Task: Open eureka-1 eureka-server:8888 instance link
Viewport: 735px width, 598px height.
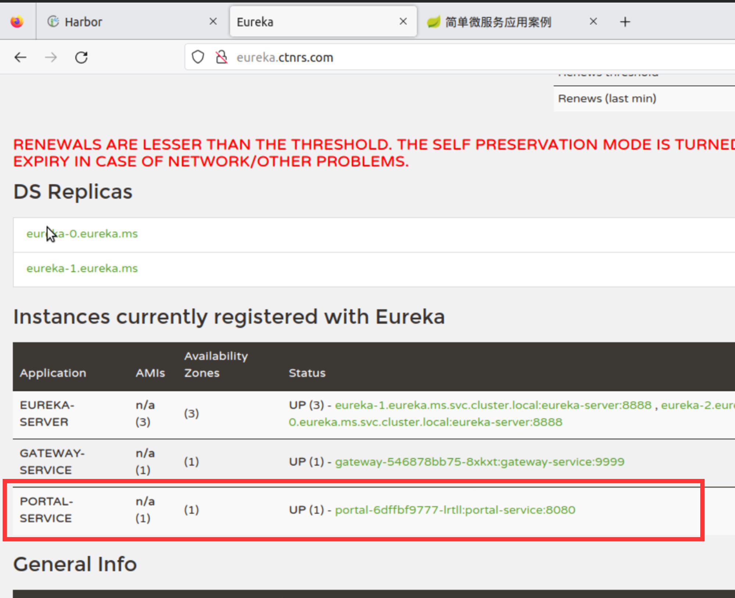Action: click(x=493, y=405)
